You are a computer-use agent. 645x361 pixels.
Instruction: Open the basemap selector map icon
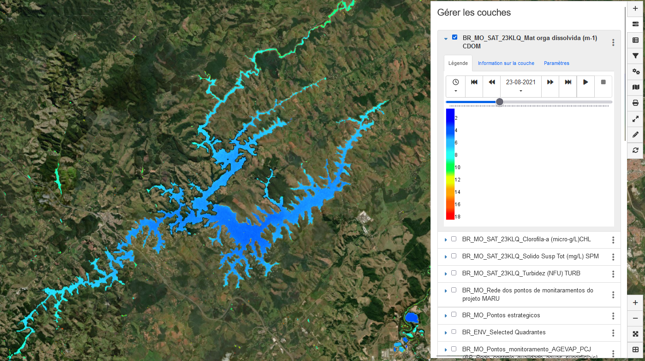(635, 87)
